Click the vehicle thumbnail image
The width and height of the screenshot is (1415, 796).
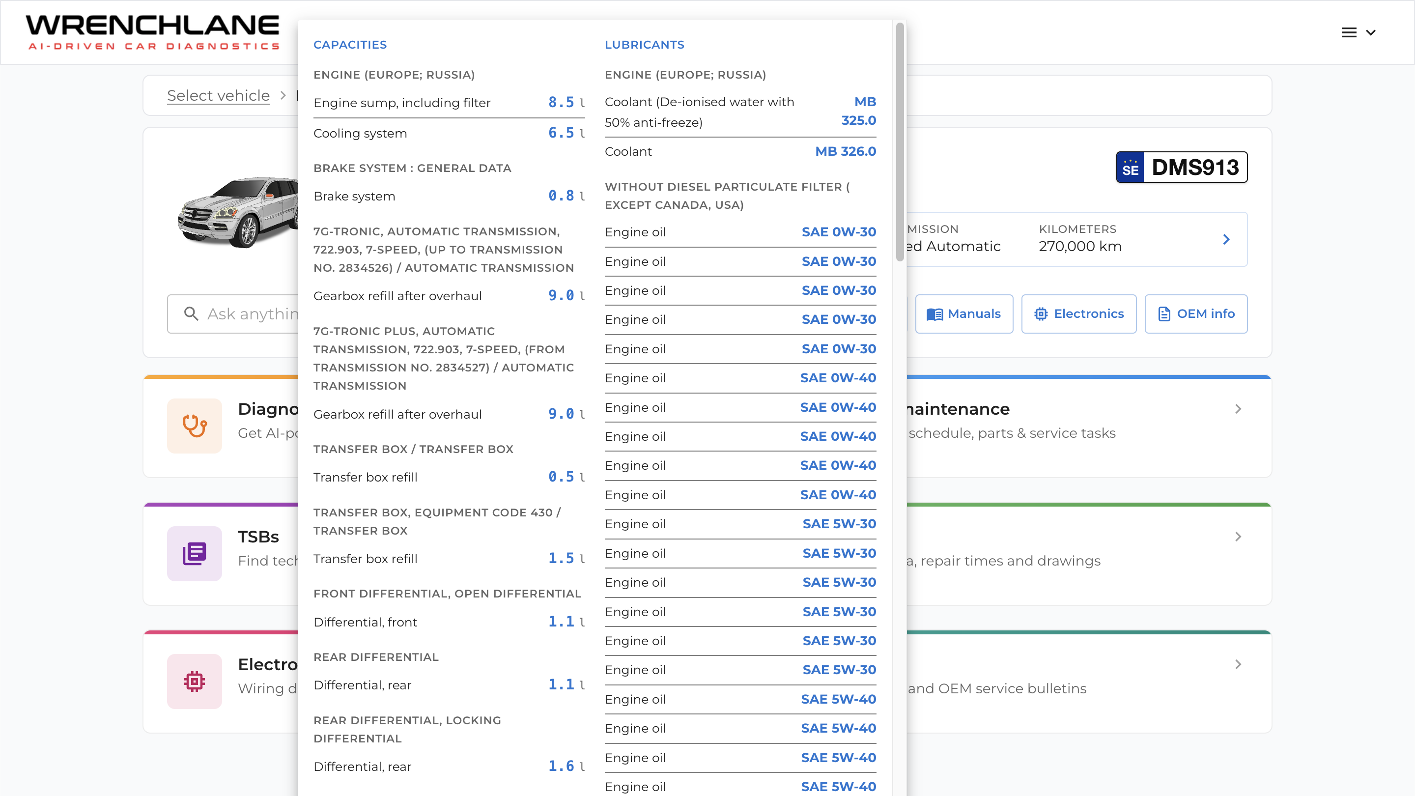(237, 212)
